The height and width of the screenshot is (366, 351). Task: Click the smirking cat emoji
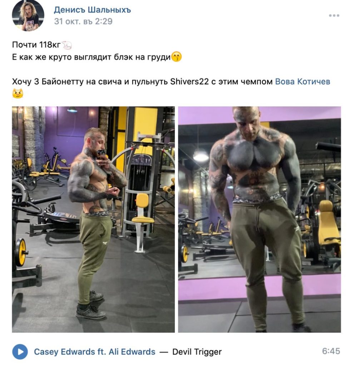[x=18, y=94]
